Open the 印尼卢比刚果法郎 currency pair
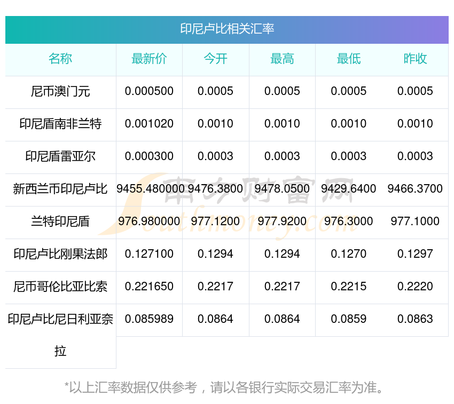Screen dimensions: 454x404 point(60,254)
